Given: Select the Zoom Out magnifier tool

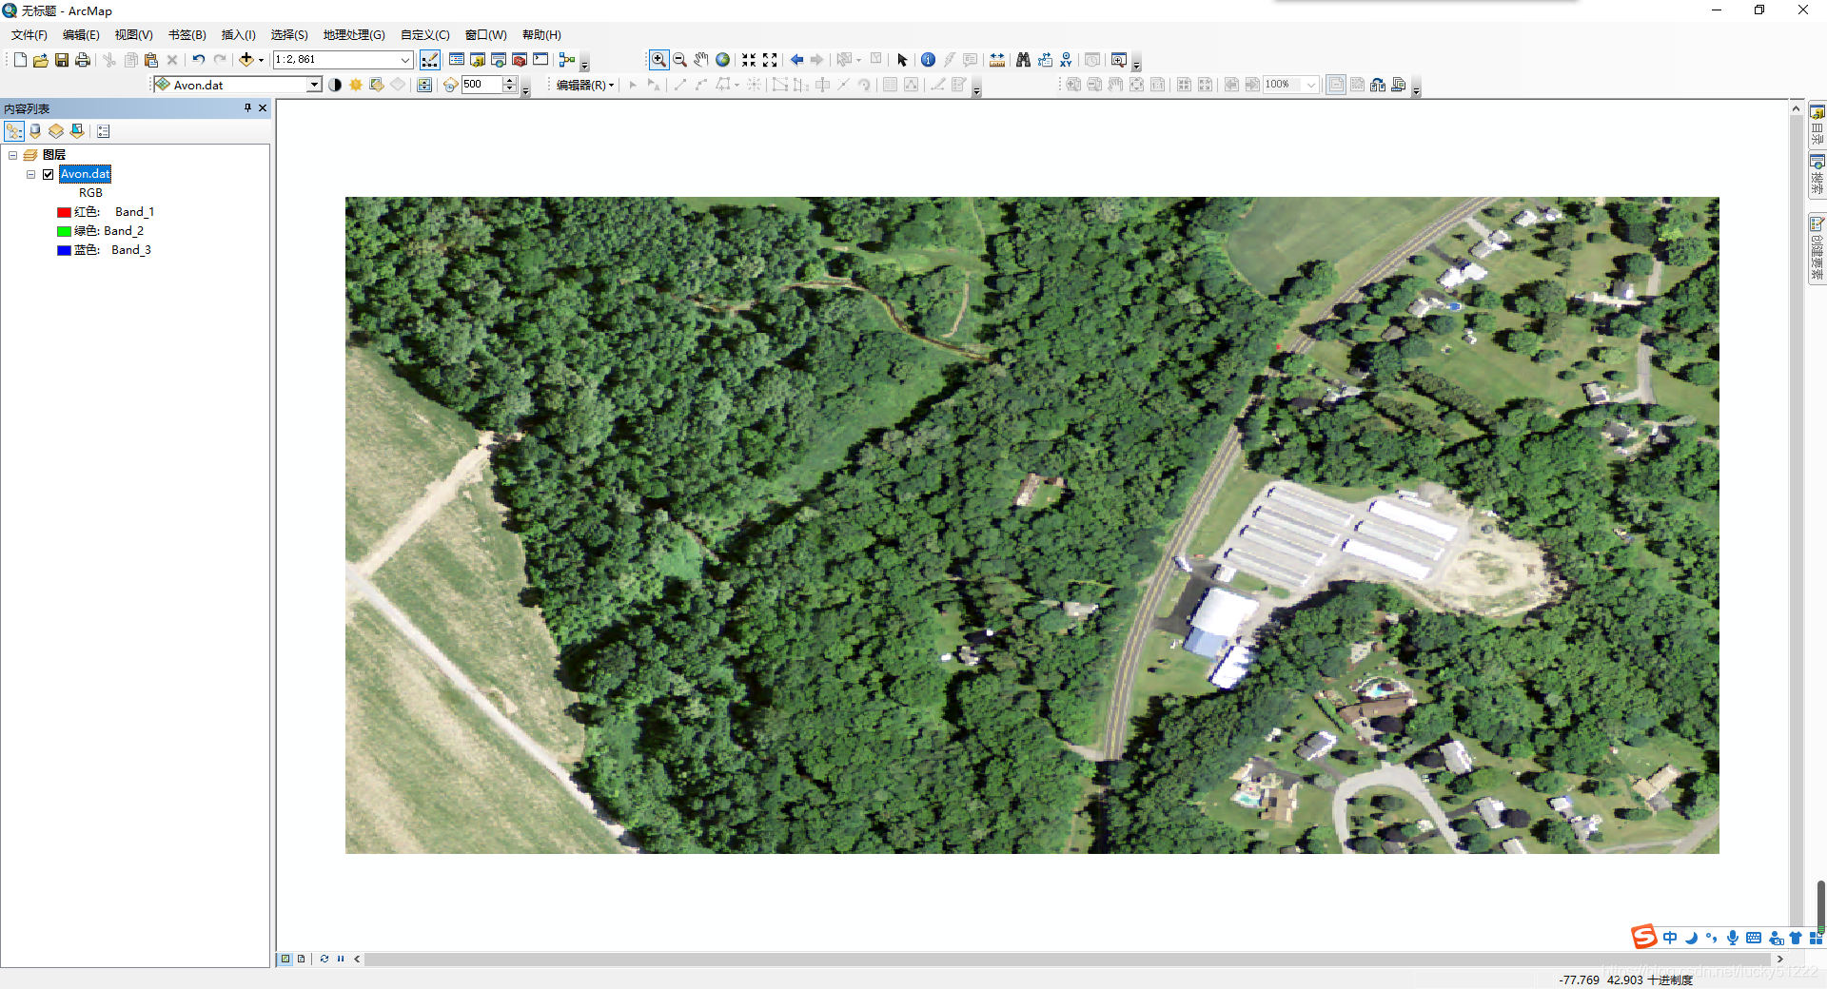Looking at the screenshot, I should pyautogui.click(x=679, y=60).
